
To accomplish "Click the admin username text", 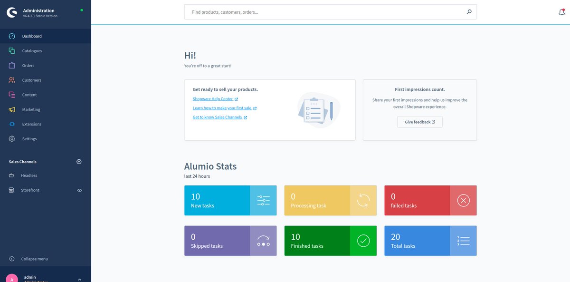I will pos(30,277).
